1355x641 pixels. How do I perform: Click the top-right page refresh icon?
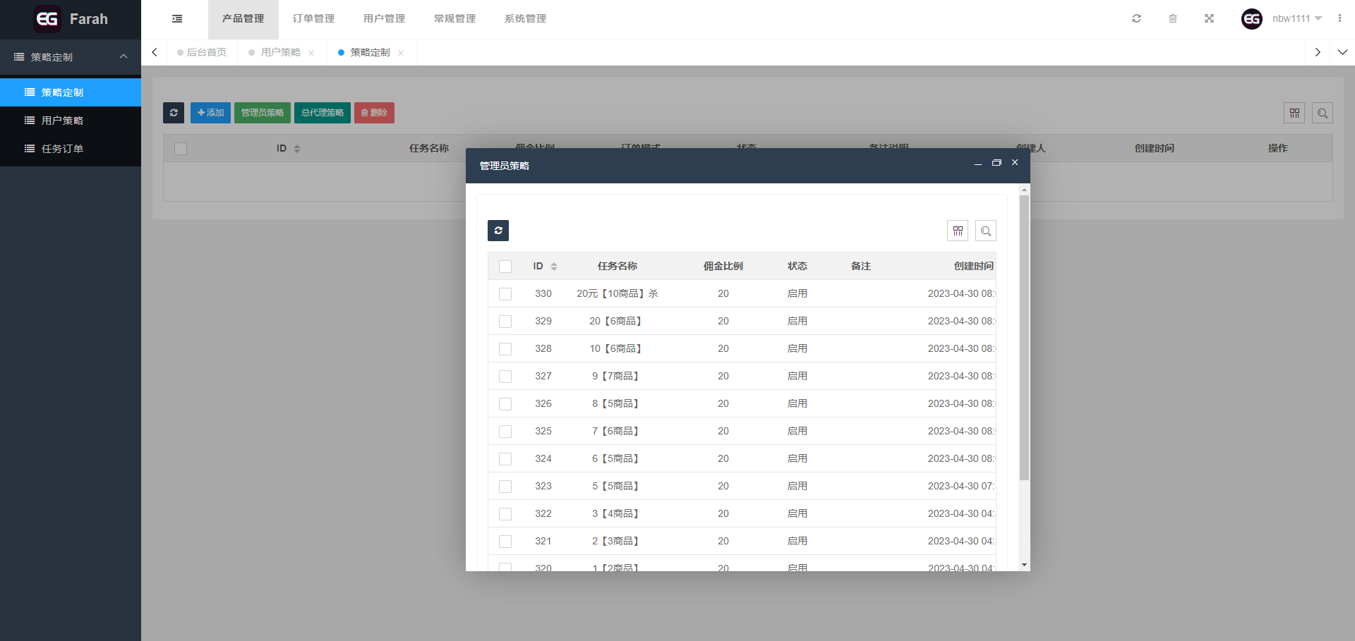[1136, 19]
